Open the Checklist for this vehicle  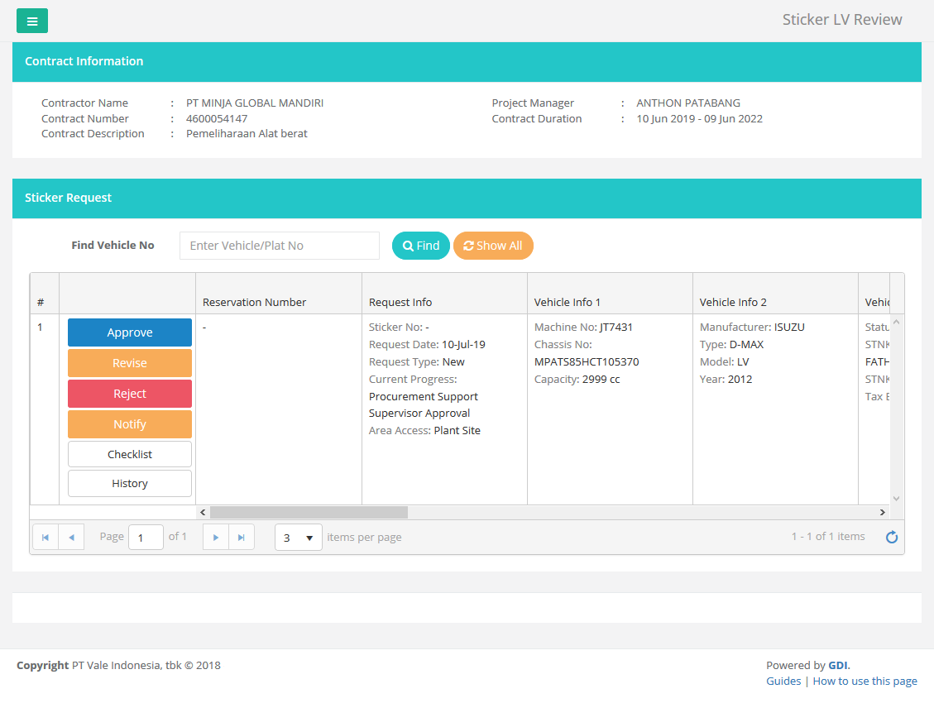pyautogui.click(x=130, y=454)
